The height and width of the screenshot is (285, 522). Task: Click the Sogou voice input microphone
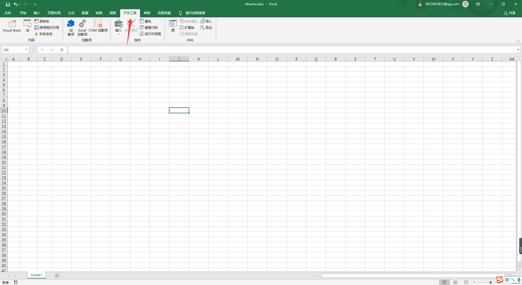tap(519, 280)
